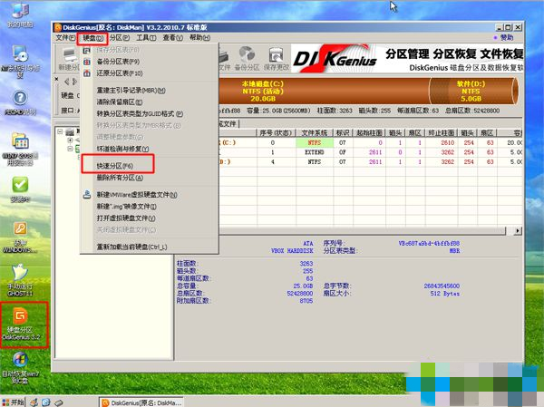Expand the second tree node

click(x=70, y=141)
